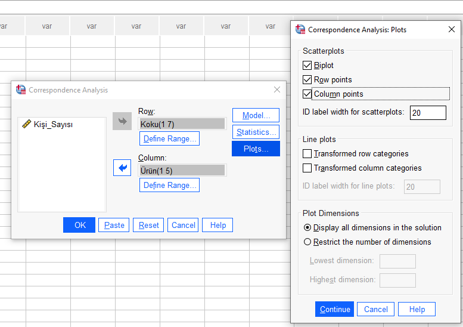Open the Model settings dialog

(x=256, y=115)
